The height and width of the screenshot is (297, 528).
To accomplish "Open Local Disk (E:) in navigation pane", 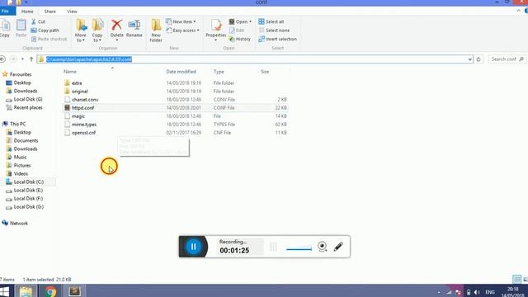I will [28, 191].
